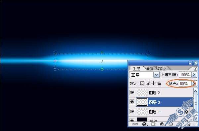
Task: Click the bottom-left transform handle
Action: point(55,69)
